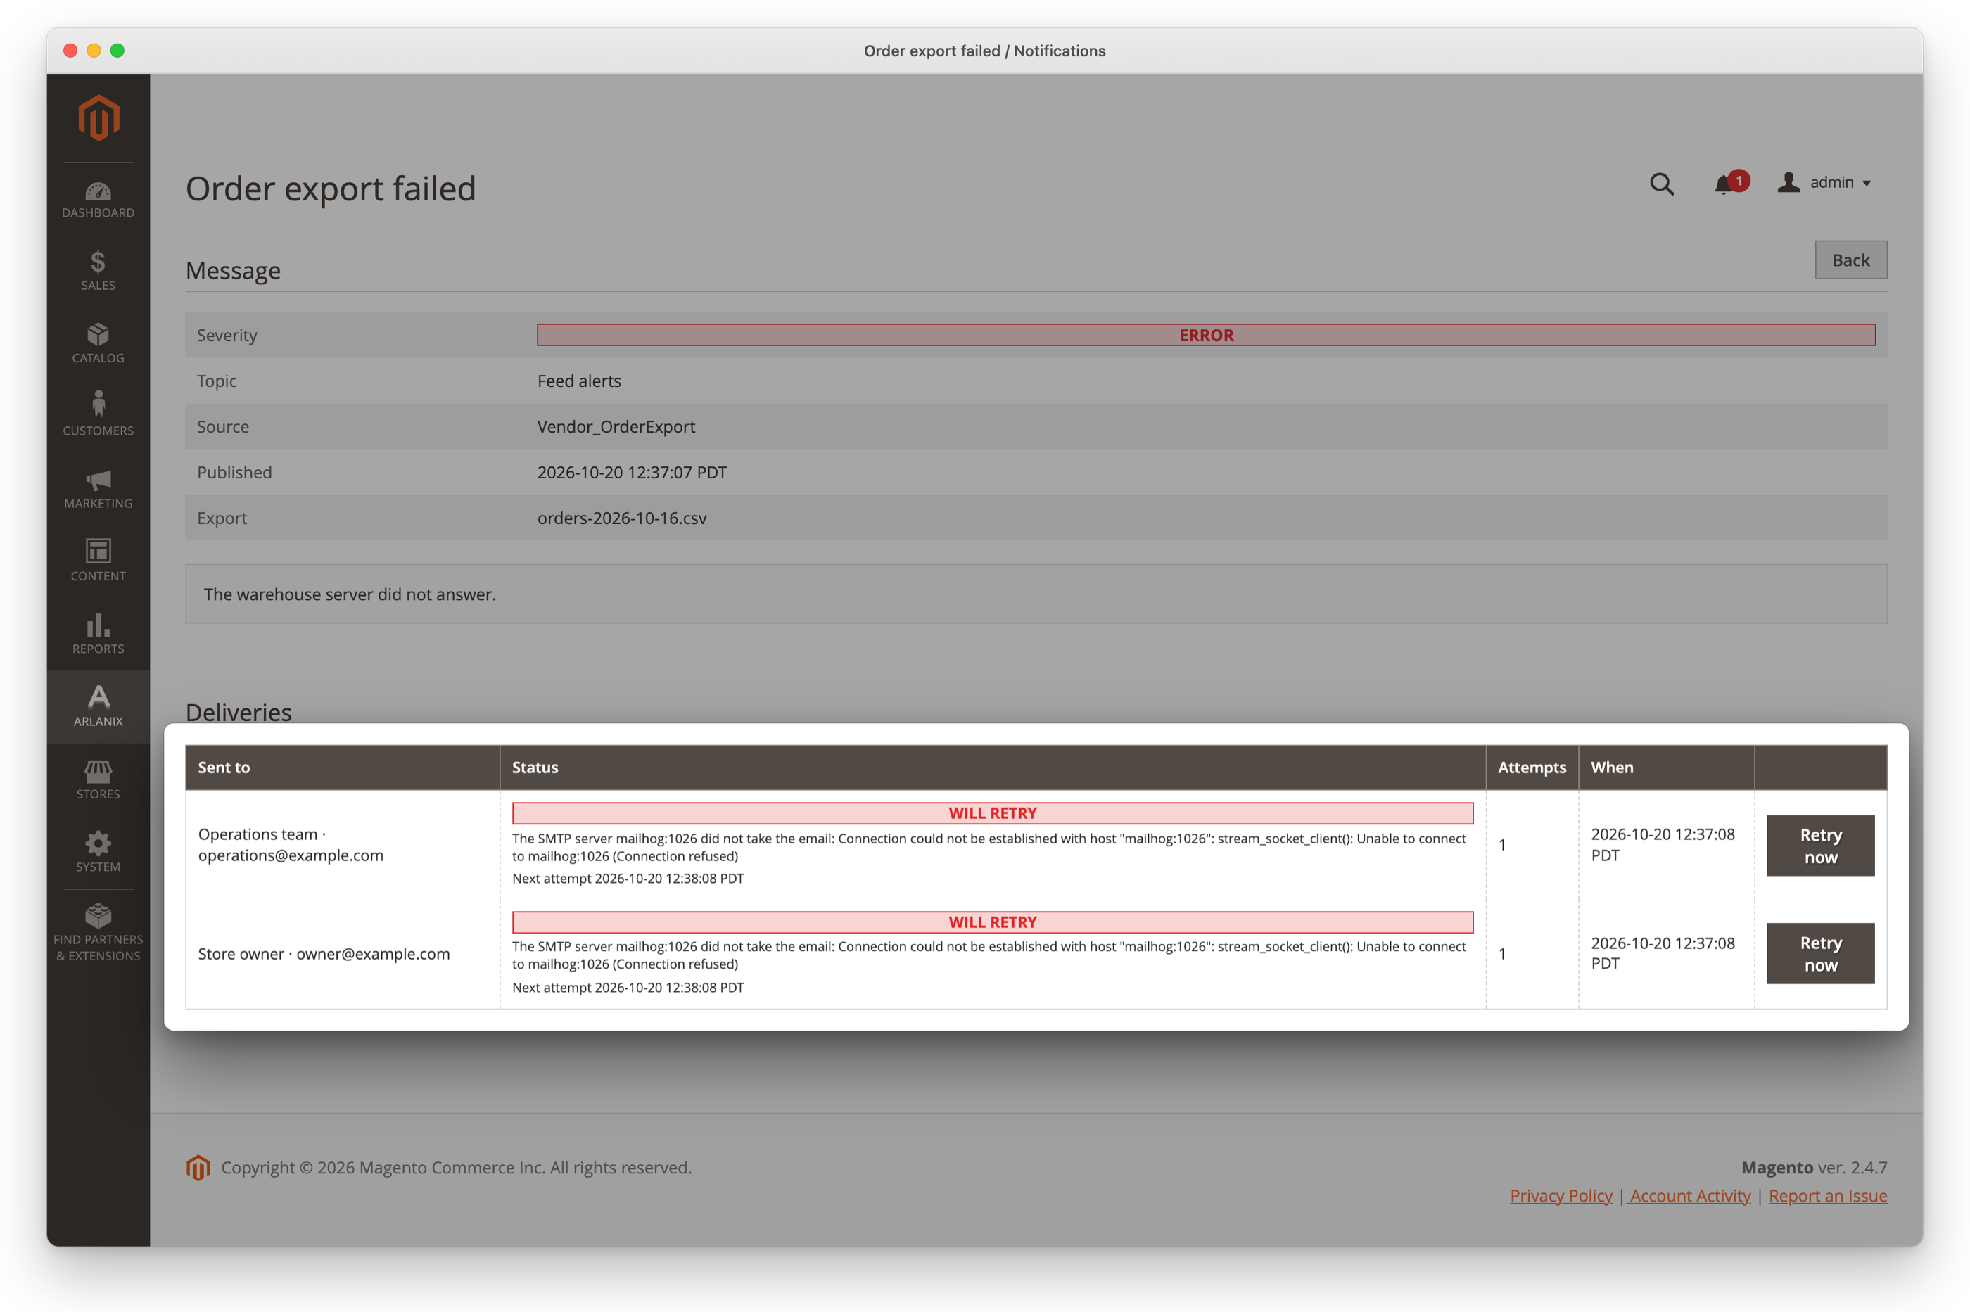Click the Status column header
Image resolution: width=1970 pixels, height=1312 pixels.
pyautogui.click(x=993, y=768)
